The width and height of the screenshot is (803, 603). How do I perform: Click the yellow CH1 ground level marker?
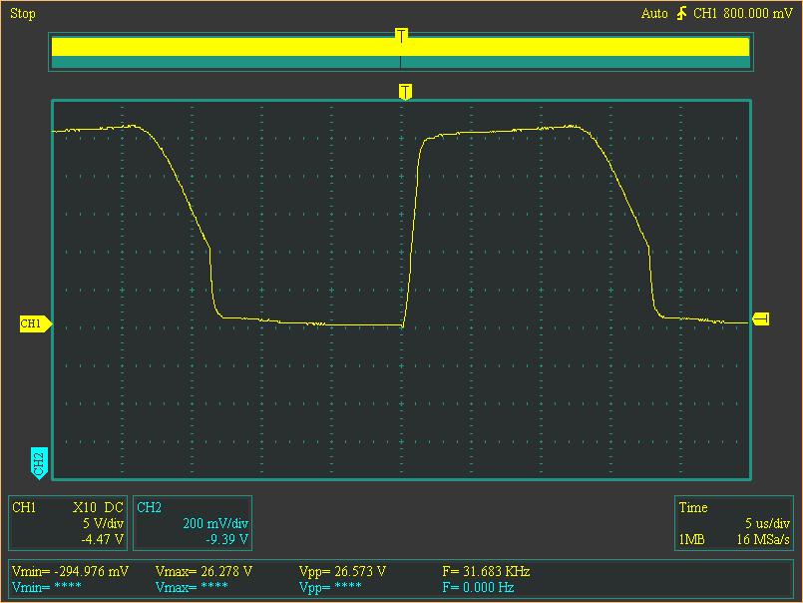tap(34, 324)
